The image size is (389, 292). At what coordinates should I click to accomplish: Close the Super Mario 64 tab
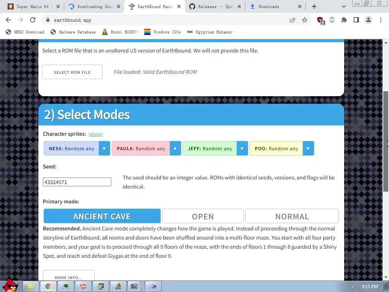pyautogui.click(x=58, y=6)
